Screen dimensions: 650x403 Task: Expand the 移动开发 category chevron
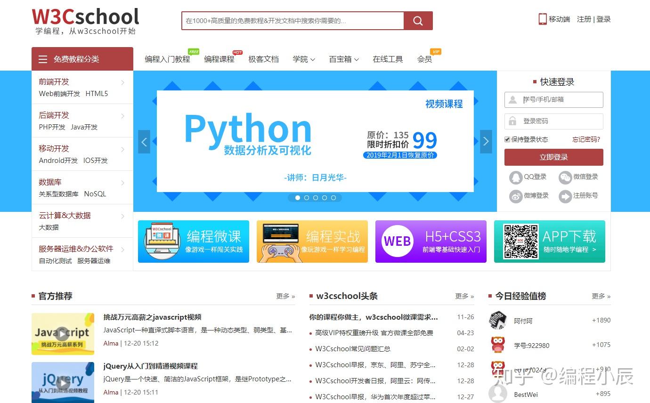pyautogui.click(x=123, y=149)
